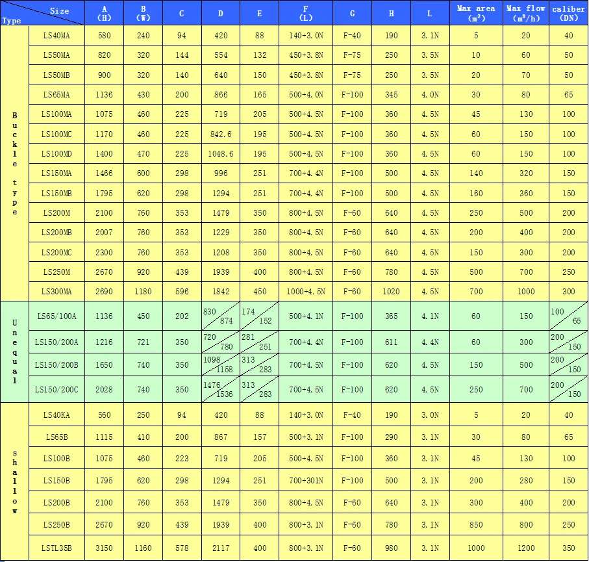Click the LSTL35B model name
The image size is (589, 562).
56,548
